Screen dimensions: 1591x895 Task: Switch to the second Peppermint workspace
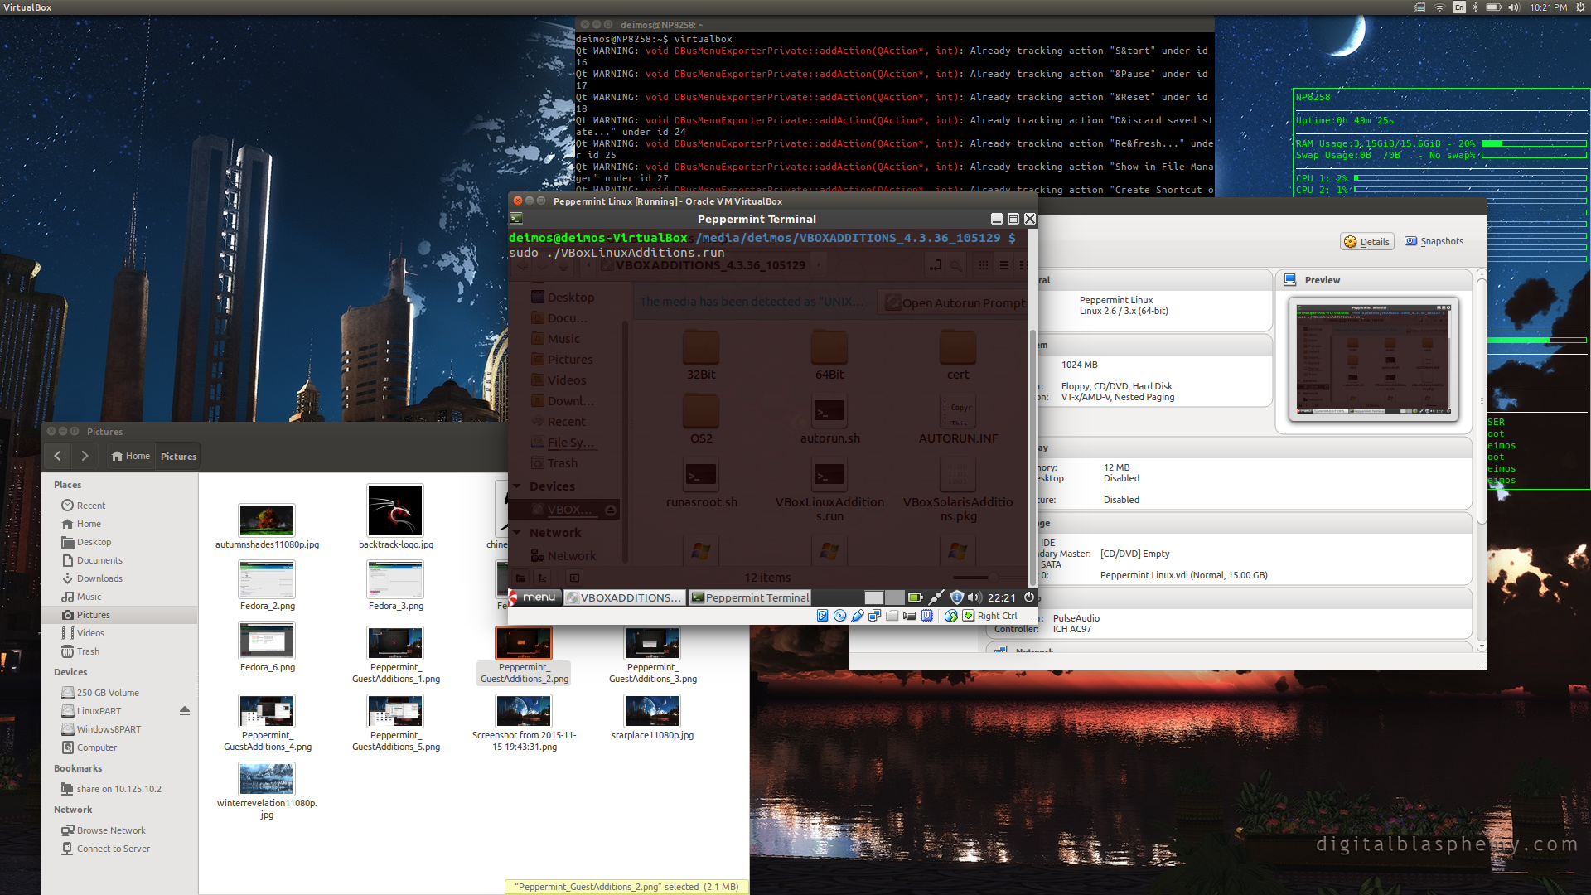tap(894, 597)
